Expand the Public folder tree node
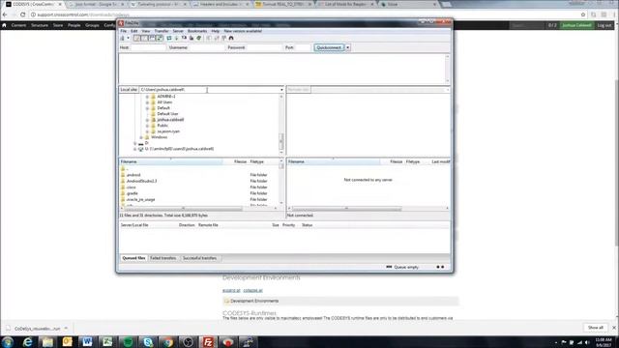 pyautogui.click(x=147, y=126)
